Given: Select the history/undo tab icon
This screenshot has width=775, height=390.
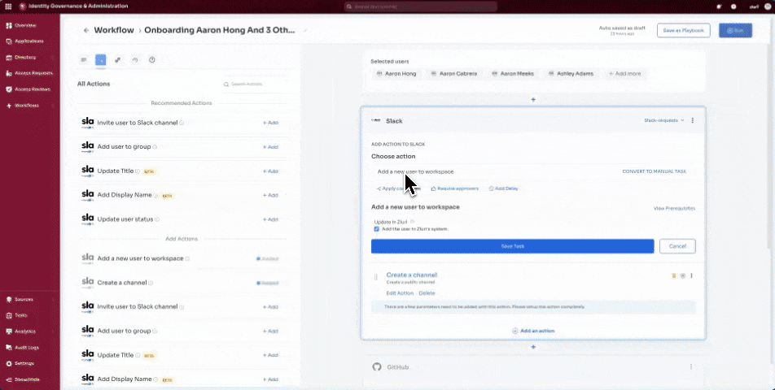Looking at the screenshot, I should pos(135,59).
